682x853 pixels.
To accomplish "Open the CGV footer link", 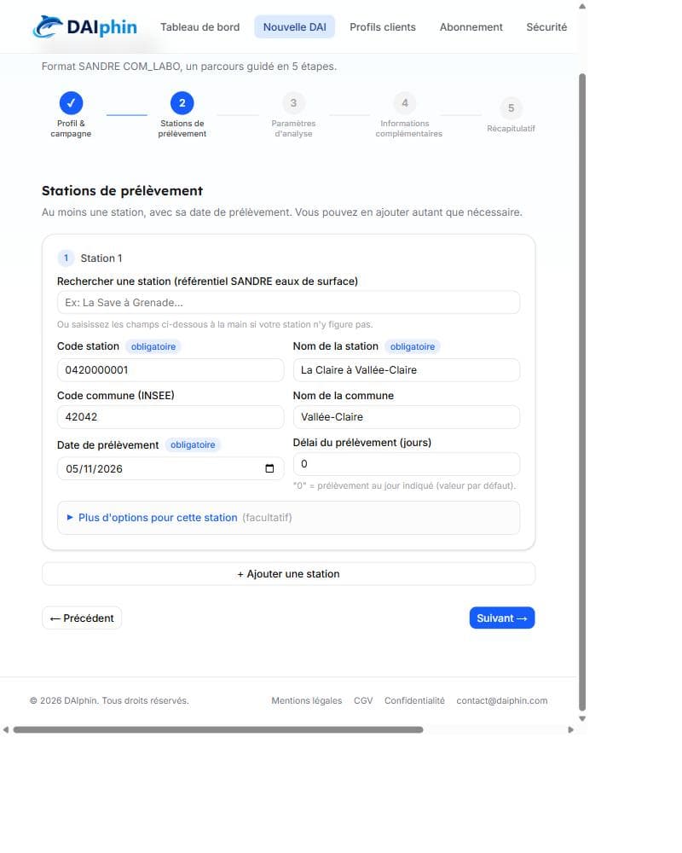I will [x=363, y=700].
